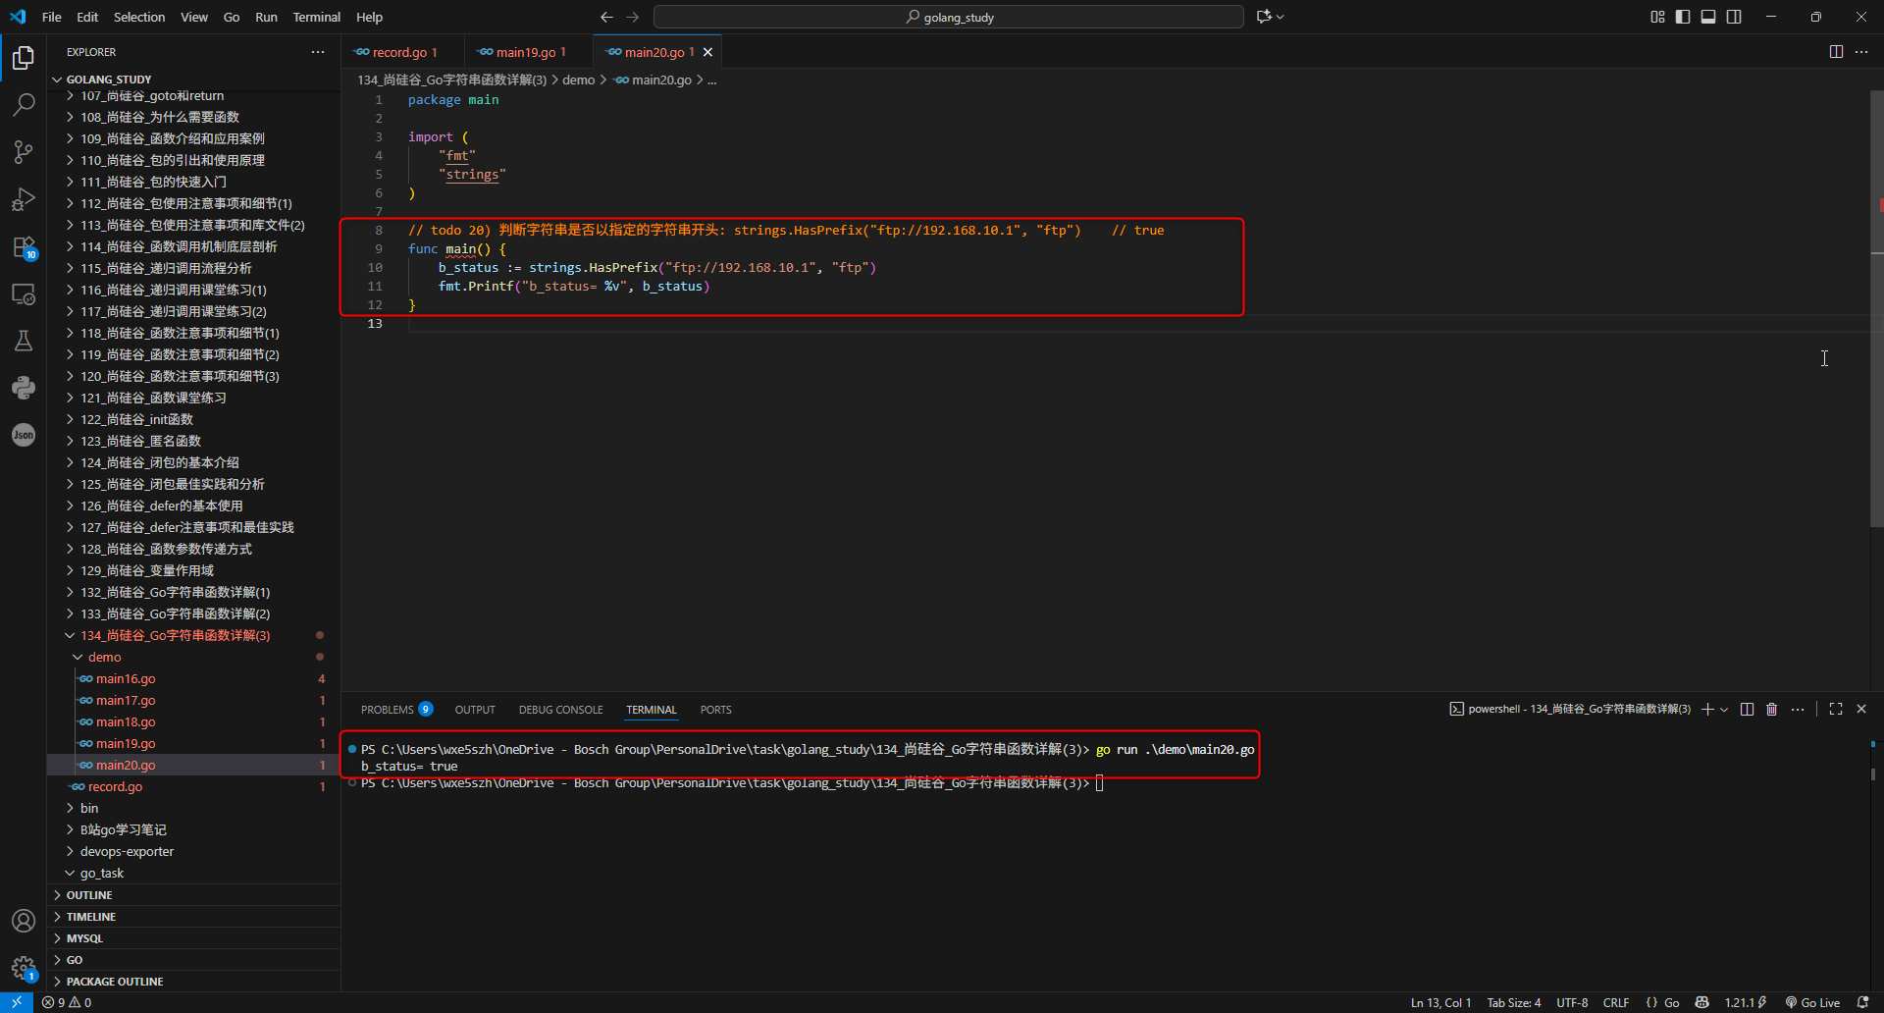Open the Selection menu

pos(139,17)
